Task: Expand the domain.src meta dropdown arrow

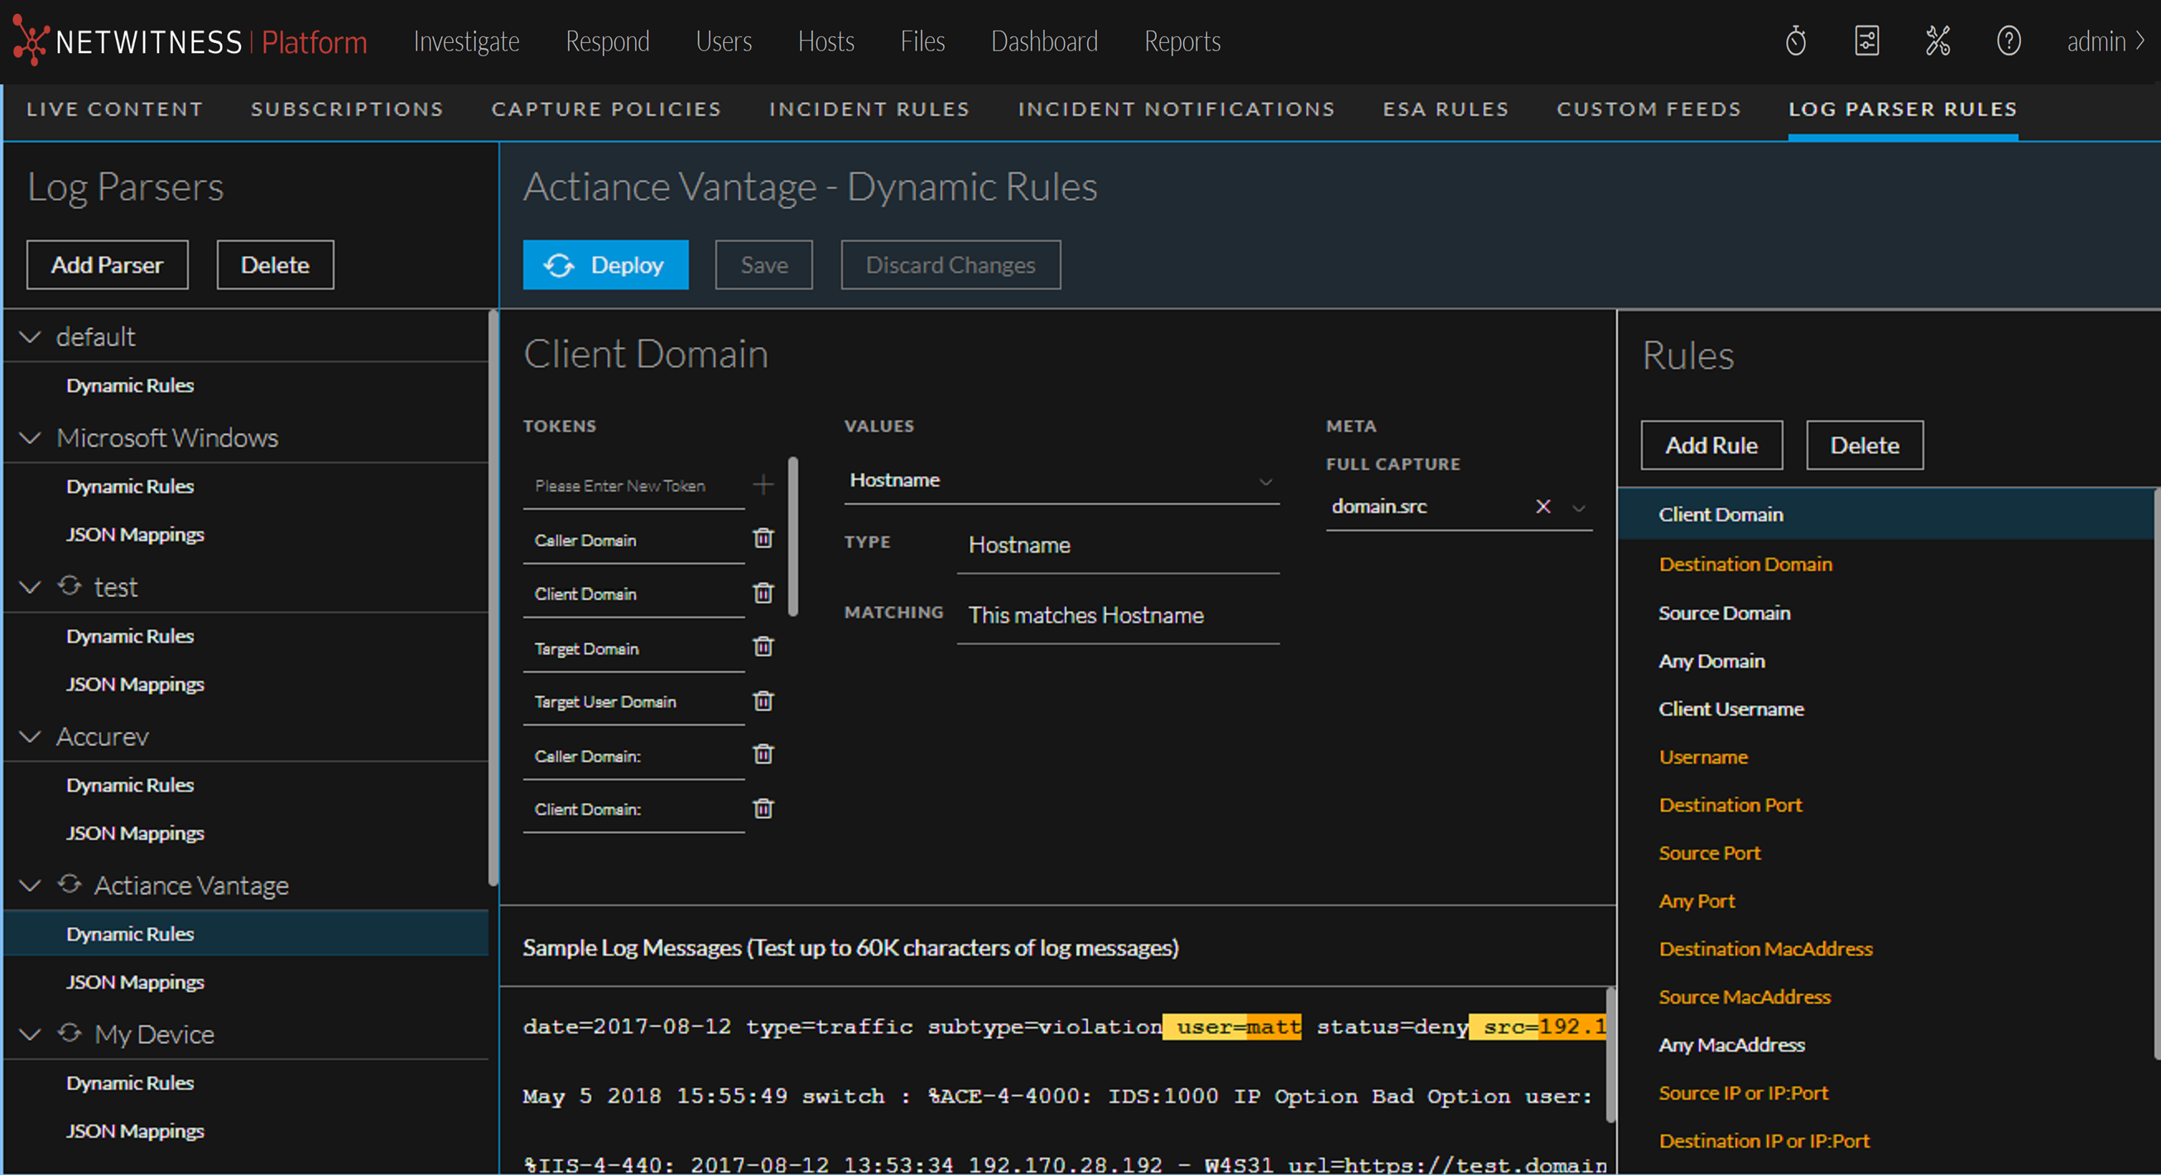Action: coord(1579,507)
